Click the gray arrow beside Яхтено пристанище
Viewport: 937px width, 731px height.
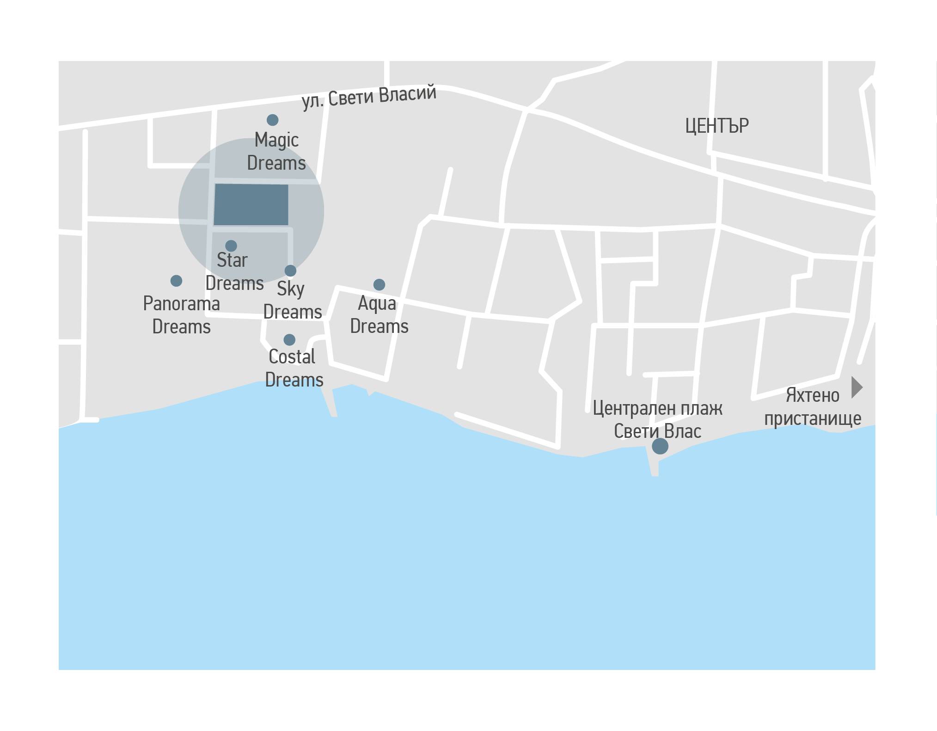[x=857, y=387]
